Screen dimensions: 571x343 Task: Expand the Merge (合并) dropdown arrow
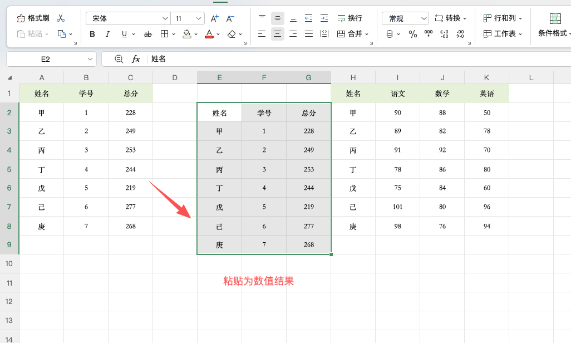(x=367, y=35)
